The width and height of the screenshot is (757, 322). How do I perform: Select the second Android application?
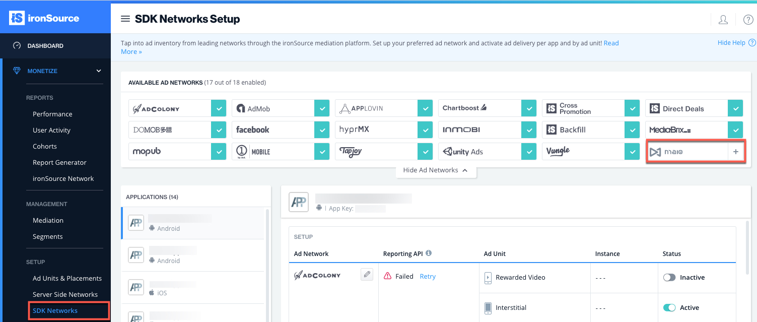pos(193,255)
